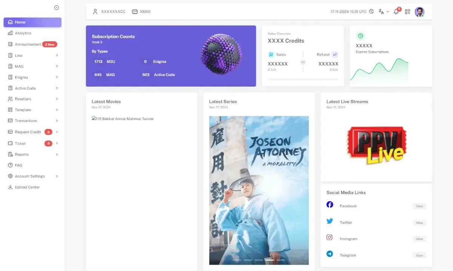Toggle the sidebar collapse circle icon
The width and height of the screenshot is (453, 271).
coord(57,8)
